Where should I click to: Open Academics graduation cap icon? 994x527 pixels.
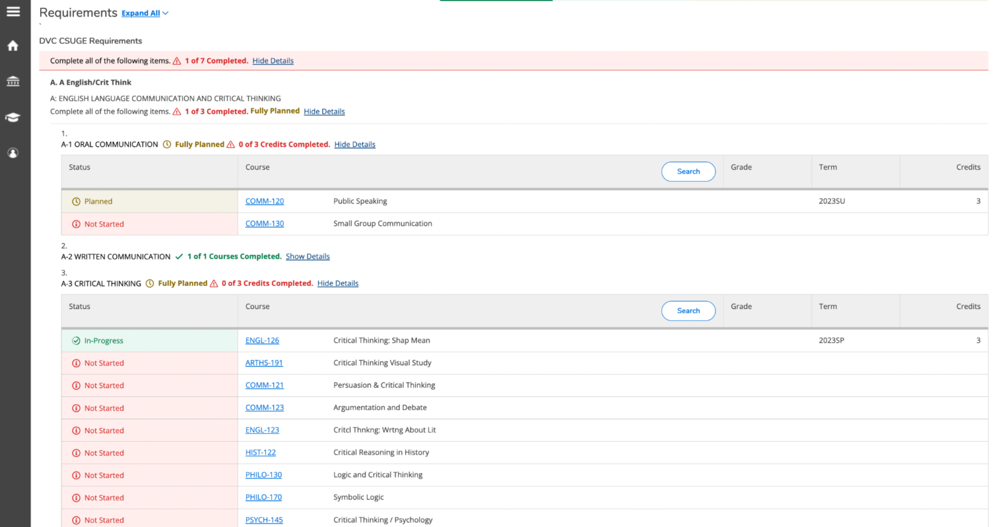pyautogui.click(x=13, y=117)
